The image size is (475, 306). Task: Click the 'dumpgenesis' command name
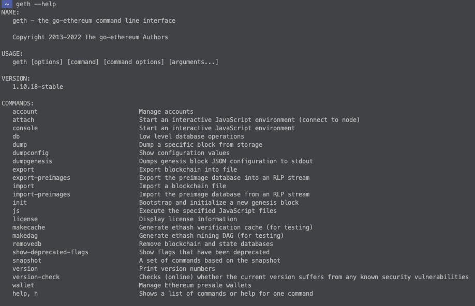(x=33, y=161)
